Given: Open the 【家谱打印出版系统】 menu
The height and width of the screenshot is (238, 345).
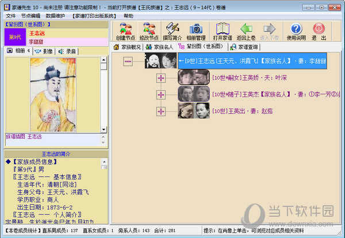Looking at the screenshot, I should (94, 16).
